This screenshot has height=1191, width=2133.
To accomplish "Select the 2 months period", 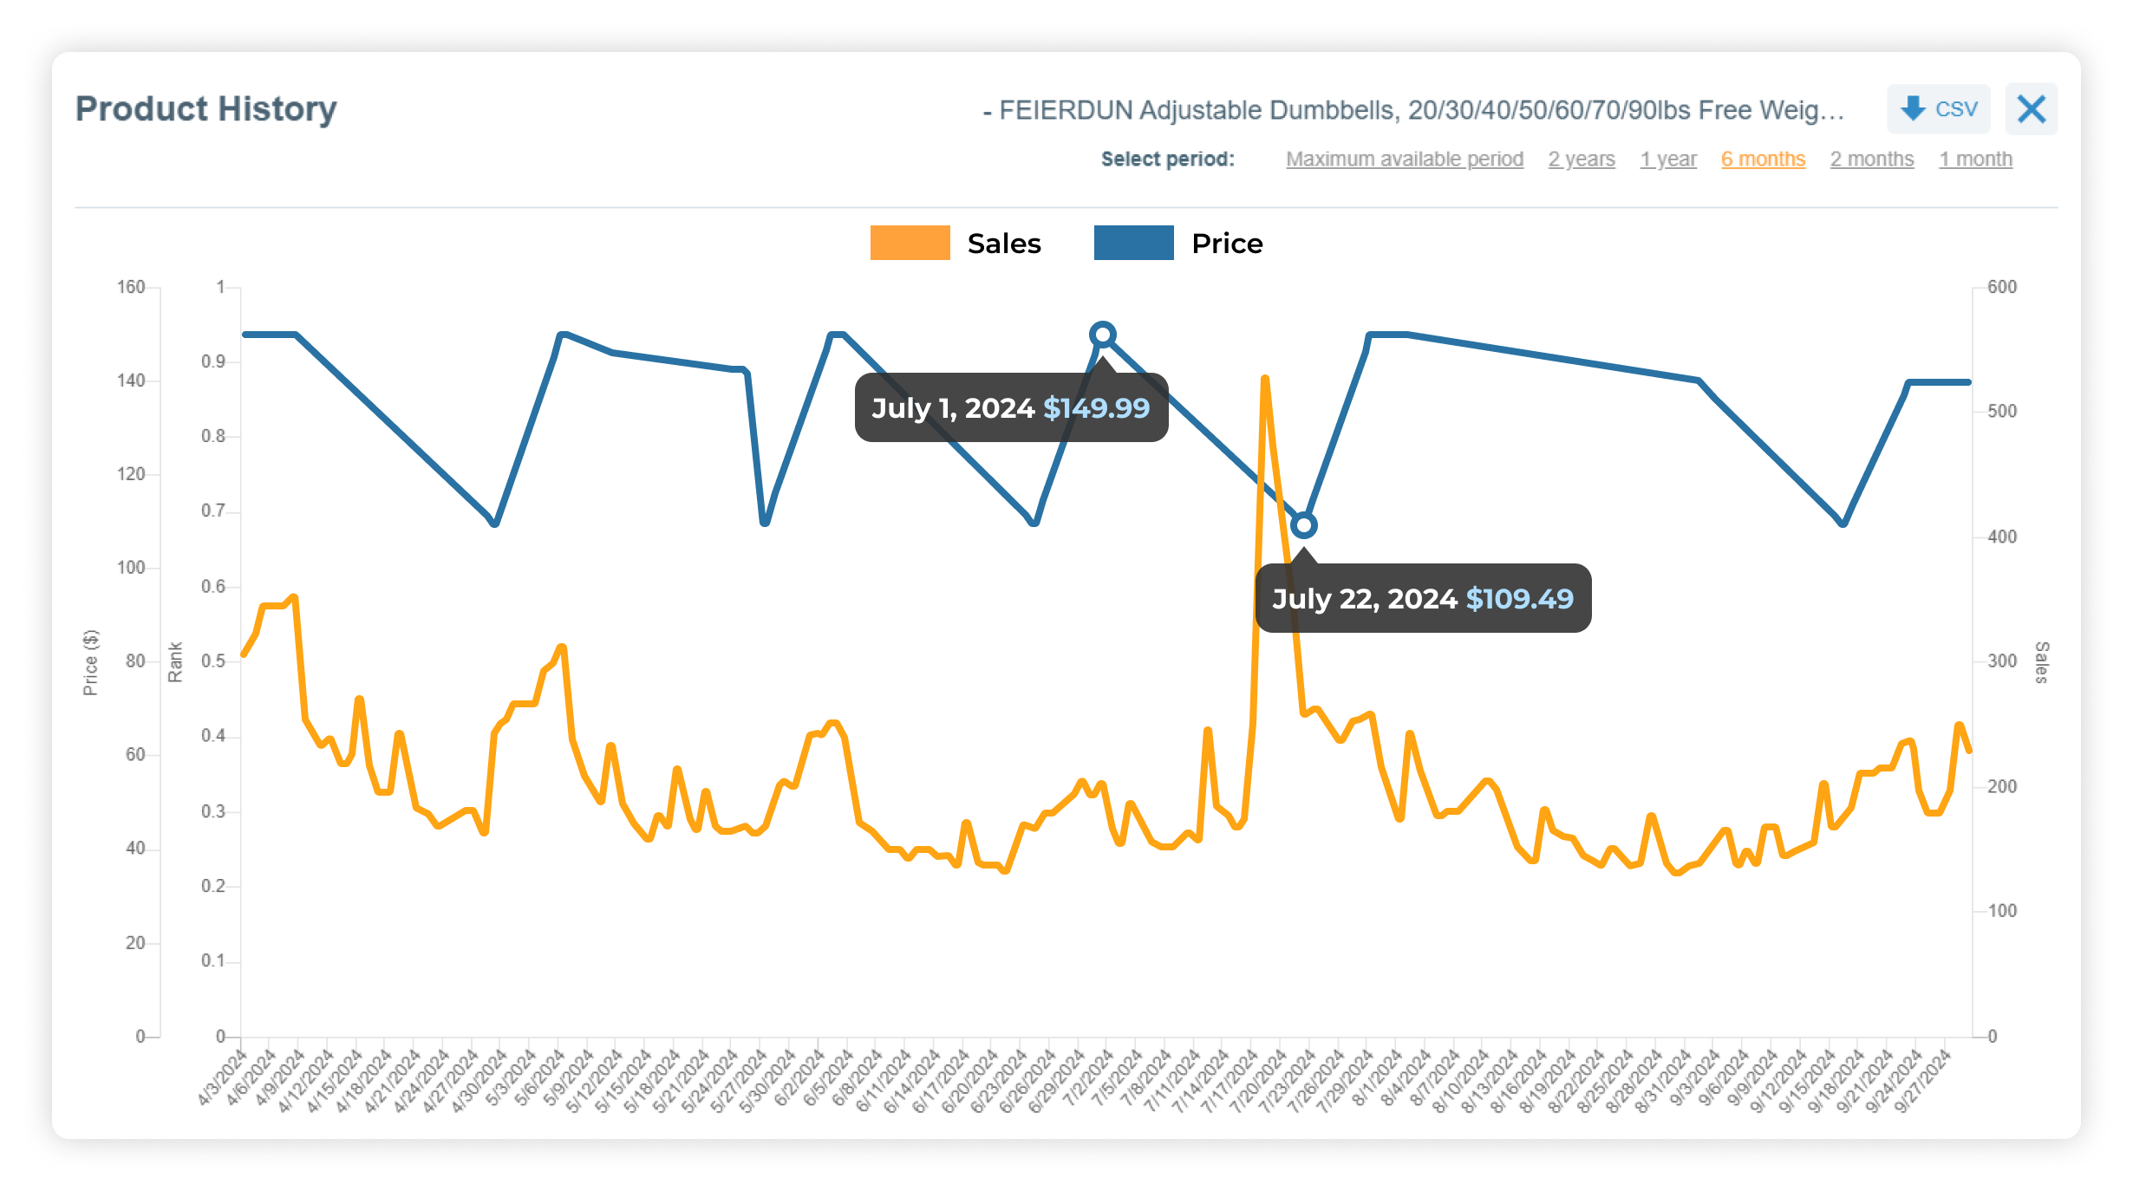I will 1871,159.
